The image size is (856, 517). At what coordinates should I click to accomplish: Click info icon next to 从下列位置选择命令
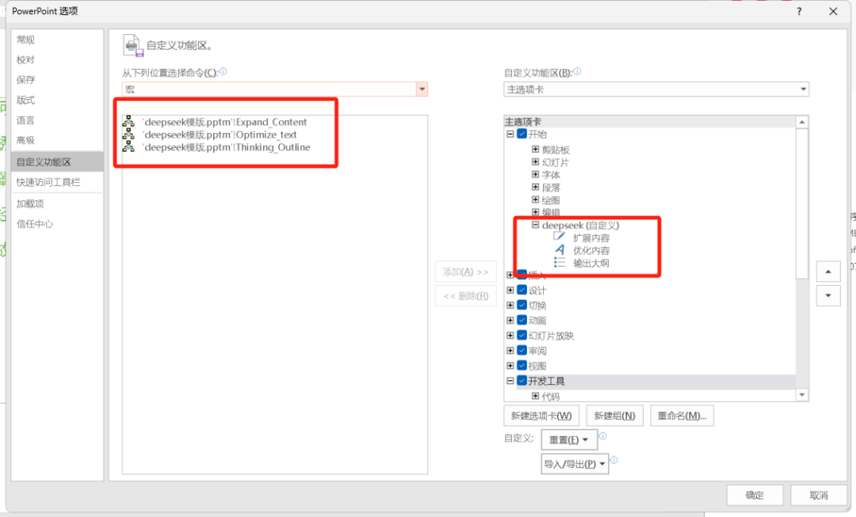click(223, 71)
